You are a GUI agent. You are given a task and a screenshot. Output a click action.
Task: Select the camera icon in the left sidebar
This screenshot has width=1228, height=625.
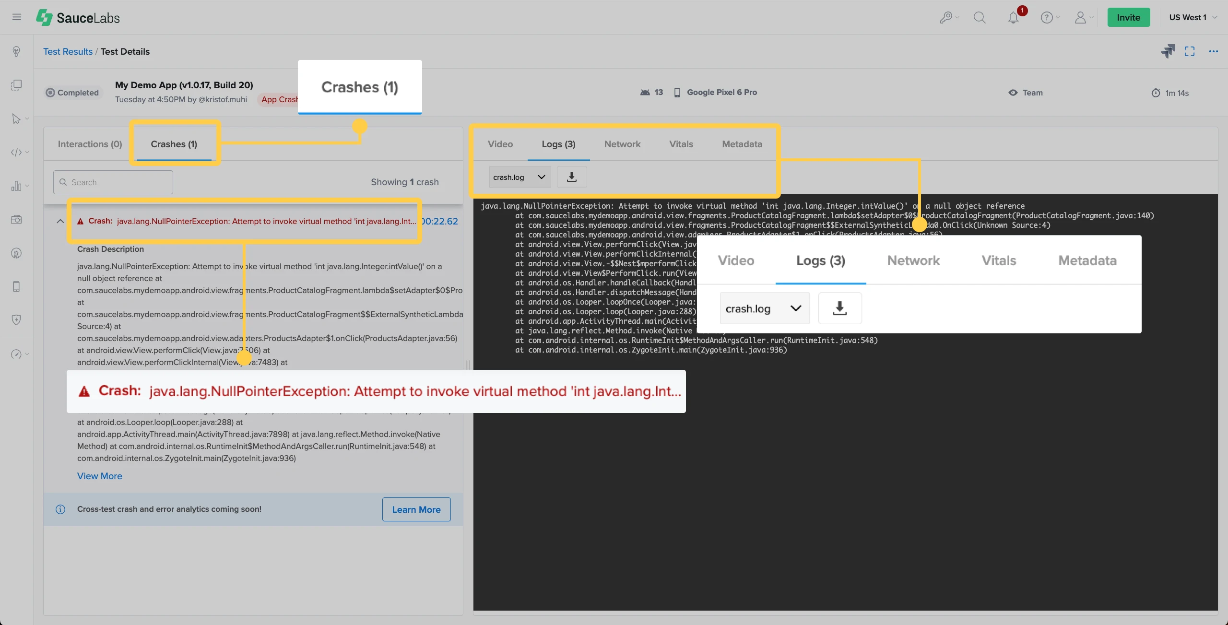[x=16, y=219]
